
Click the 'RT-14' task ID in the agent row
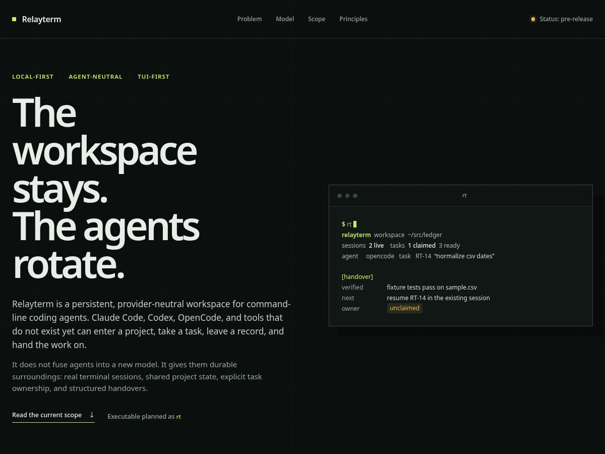[423, 256]
